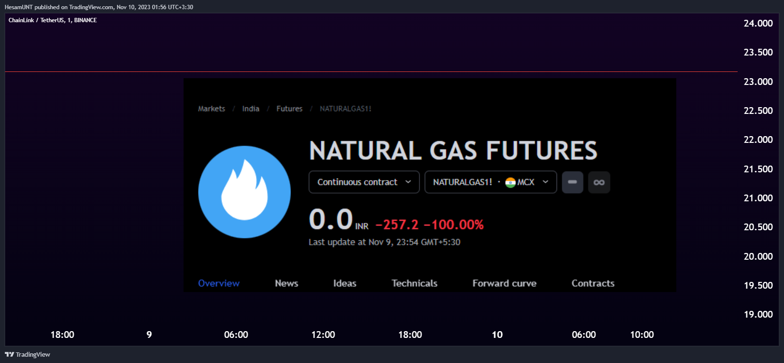This screenshot has height=363, width=784.
Task: Click the INR currency label
Action: click(362, 226)
